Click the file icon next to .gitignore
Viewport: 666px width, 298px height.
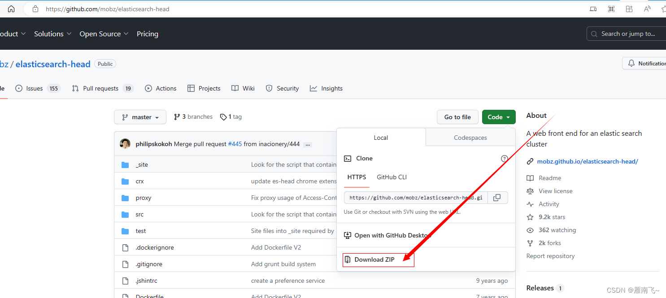pos(125,264)
